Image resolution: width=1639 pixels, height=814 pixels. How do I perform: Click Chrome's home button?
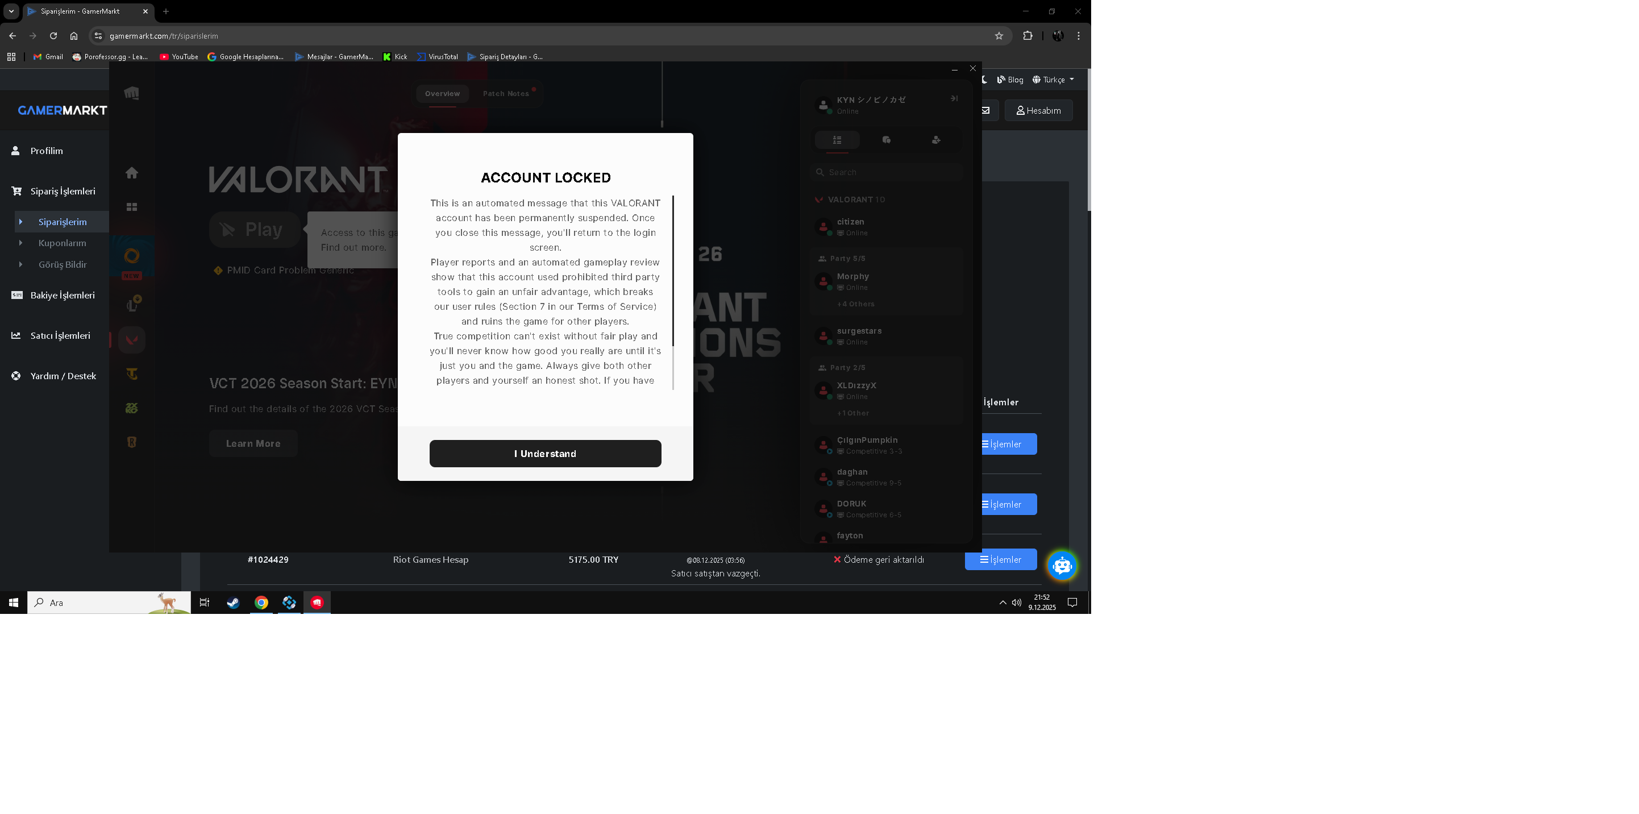(74, 36)
